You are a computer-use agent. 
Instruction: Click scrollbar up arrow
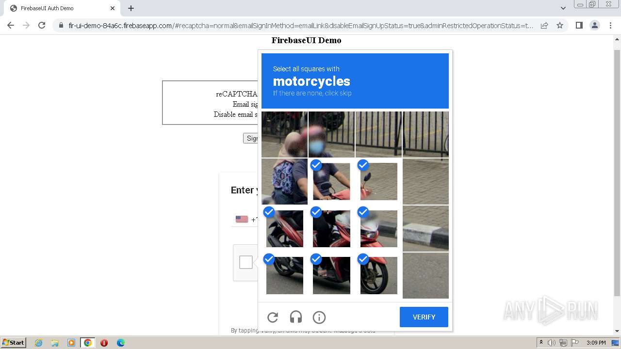tap(617, 39)
